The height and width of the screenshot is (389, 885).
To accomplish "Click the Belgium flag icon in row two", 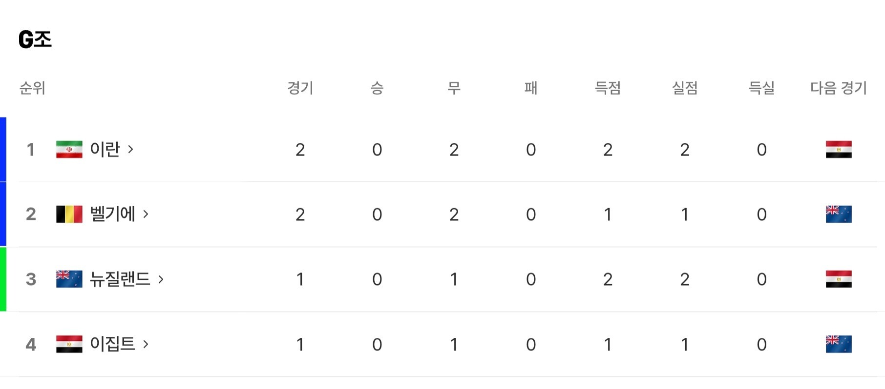I will click(x=69, y=214).
